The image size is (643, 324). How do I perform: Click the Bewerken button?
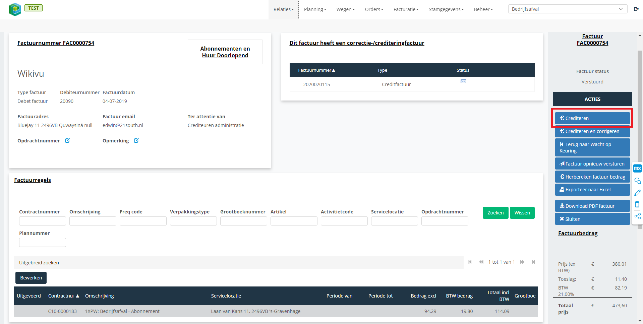click(31, 278)
